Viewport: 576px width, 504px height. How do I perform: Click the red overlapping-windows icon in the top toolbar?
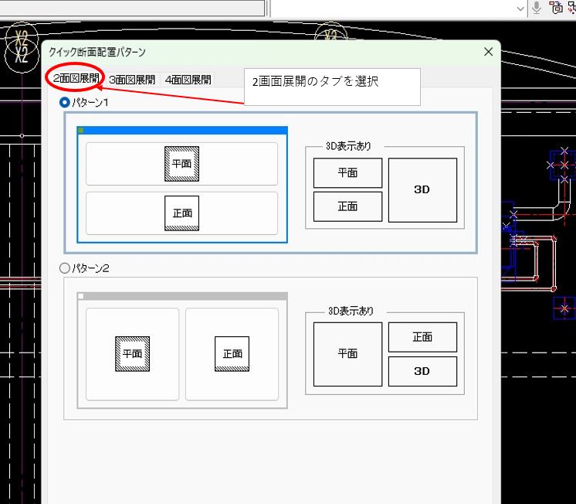[x=556, y=8]
